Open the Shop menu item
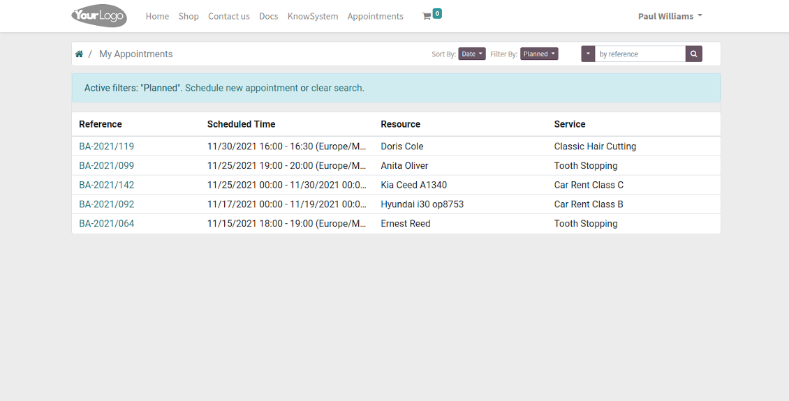This screenshot has width=789, height=401. click(189, 16)
